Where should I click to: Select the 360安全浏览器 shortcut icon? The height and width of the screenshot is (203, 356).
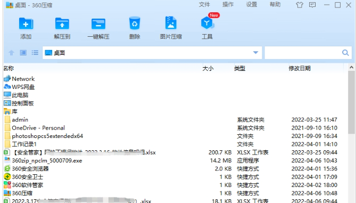pos(7,168)
